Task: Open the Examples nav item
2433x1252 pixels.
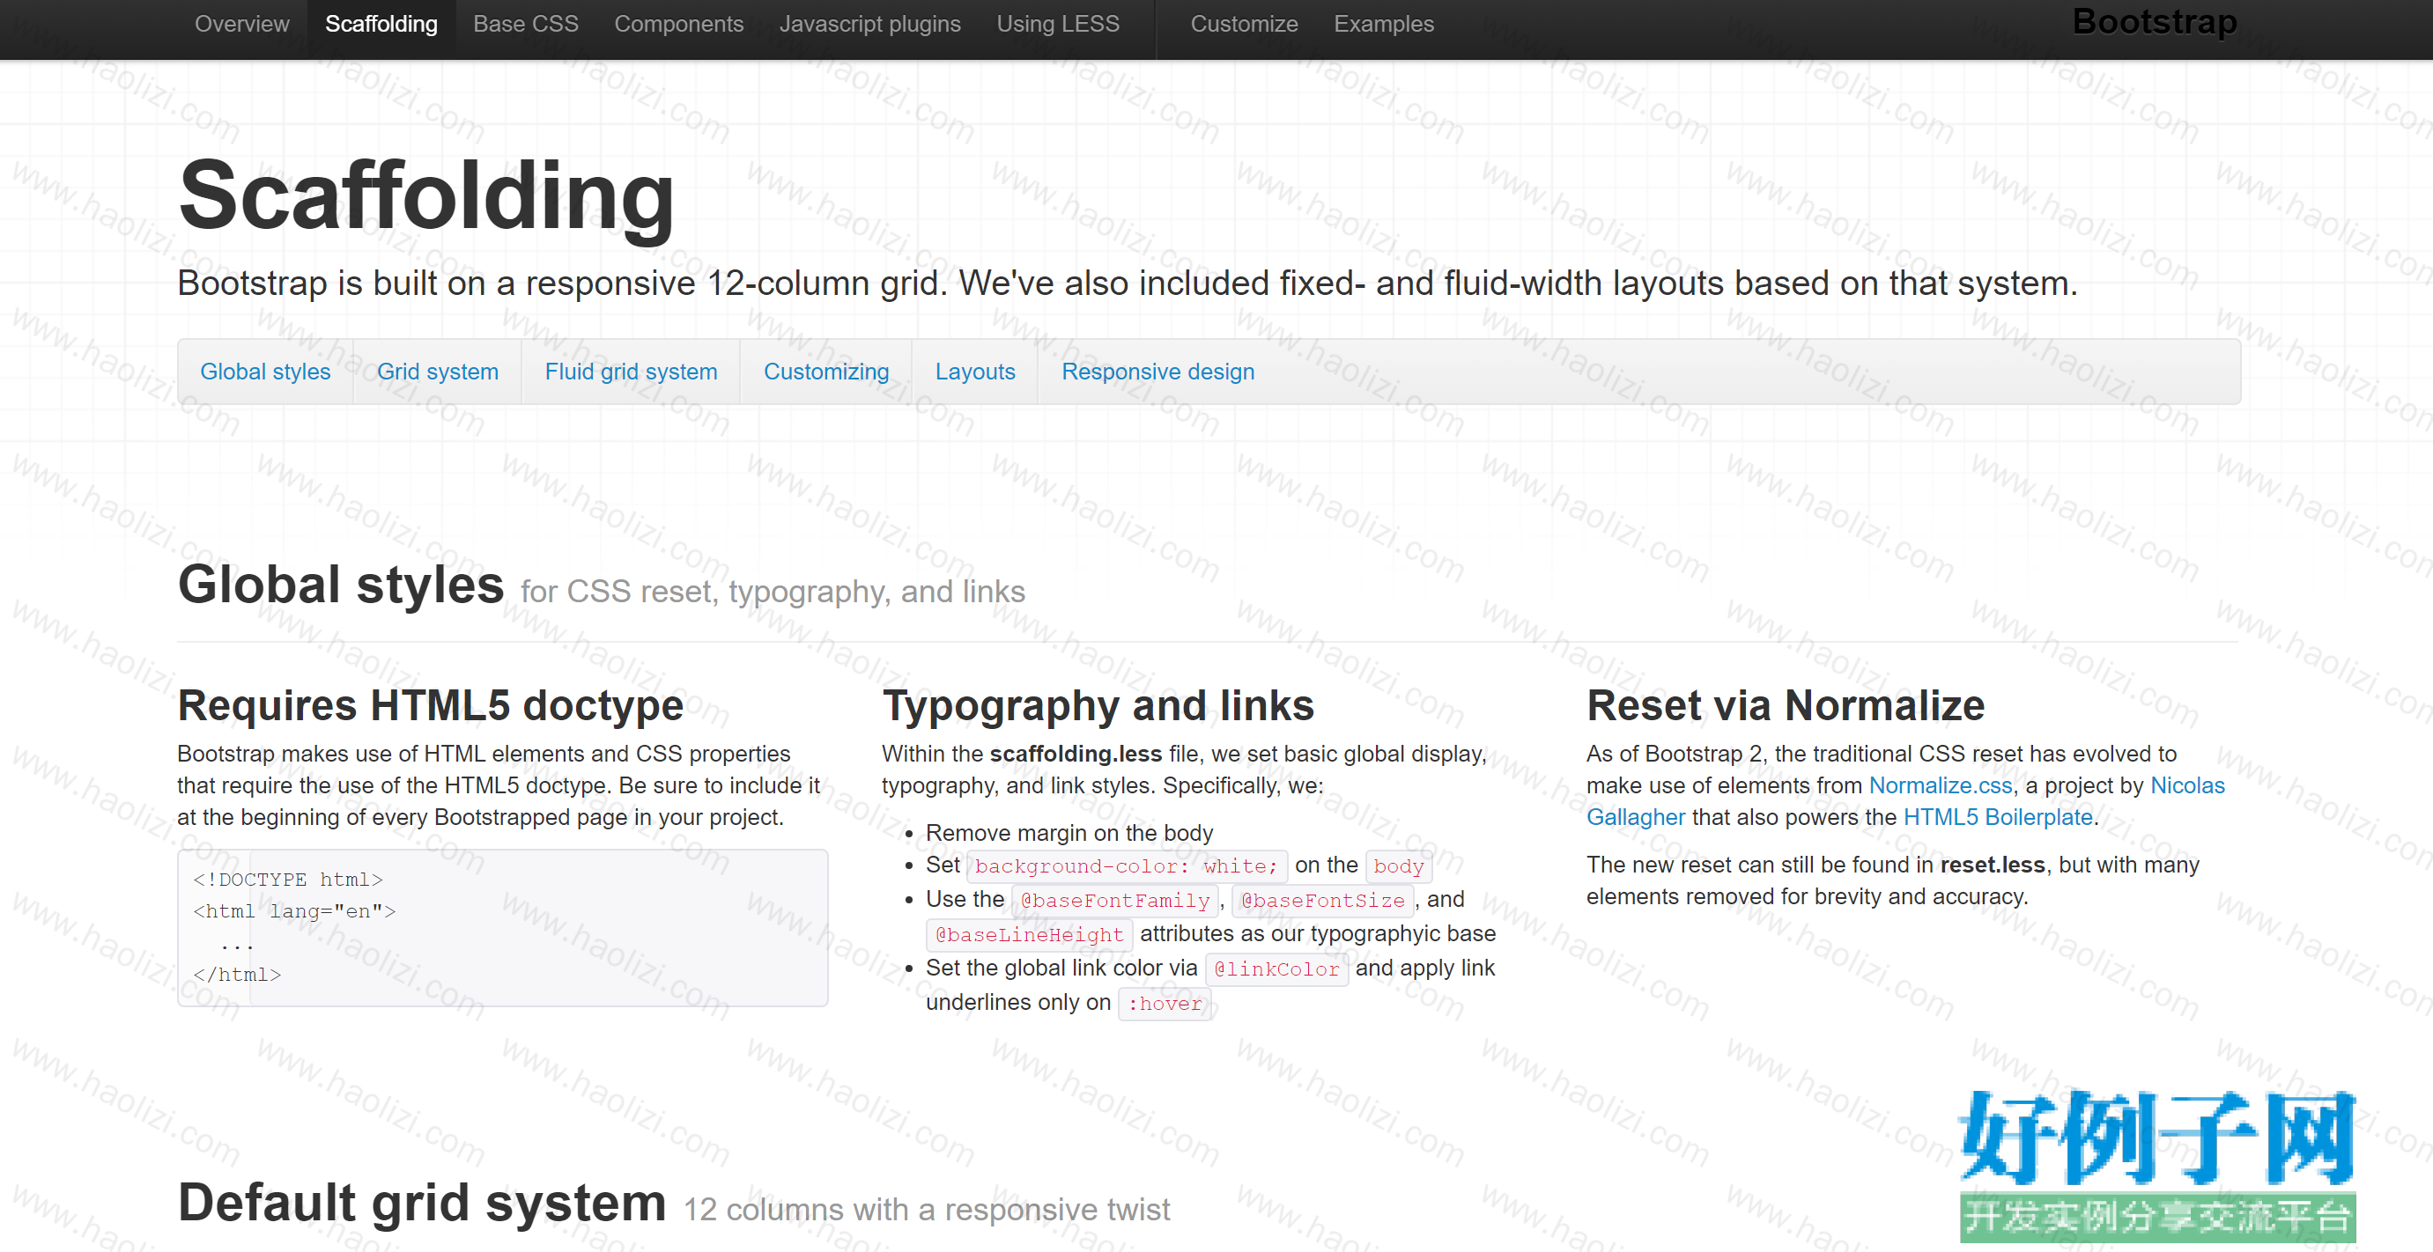Action: coord(1383,24)
